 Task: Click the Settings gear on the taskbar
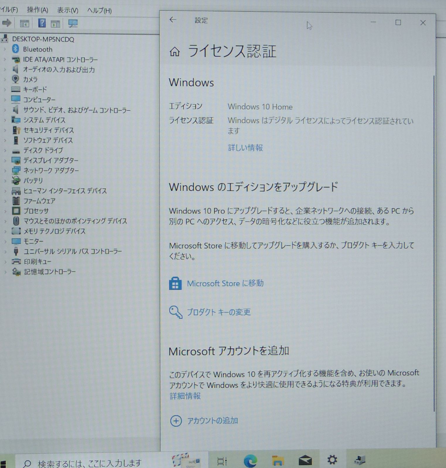coord(332,460)
